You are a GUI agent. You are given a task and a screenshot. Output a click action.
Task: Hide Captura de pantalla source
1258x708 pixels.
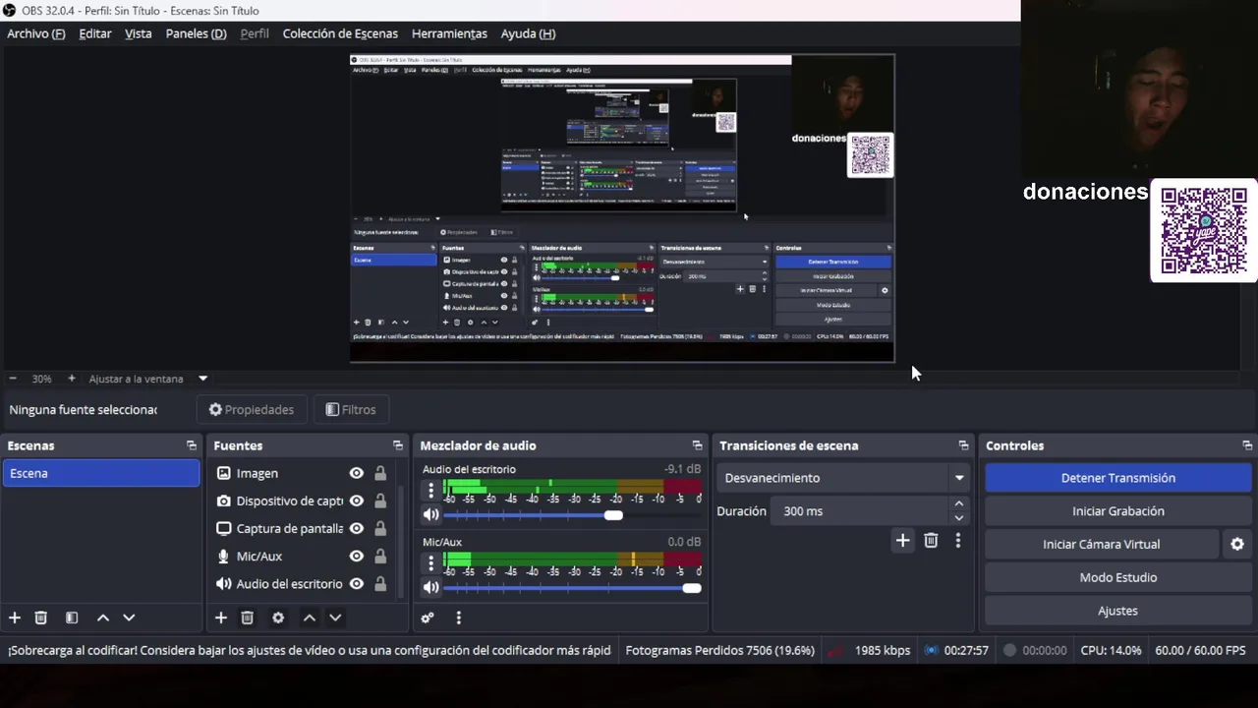pos(357,528)
